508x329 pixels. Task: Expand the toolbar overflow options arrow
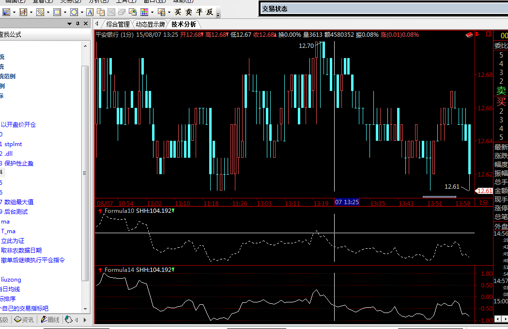coord(218,15)
